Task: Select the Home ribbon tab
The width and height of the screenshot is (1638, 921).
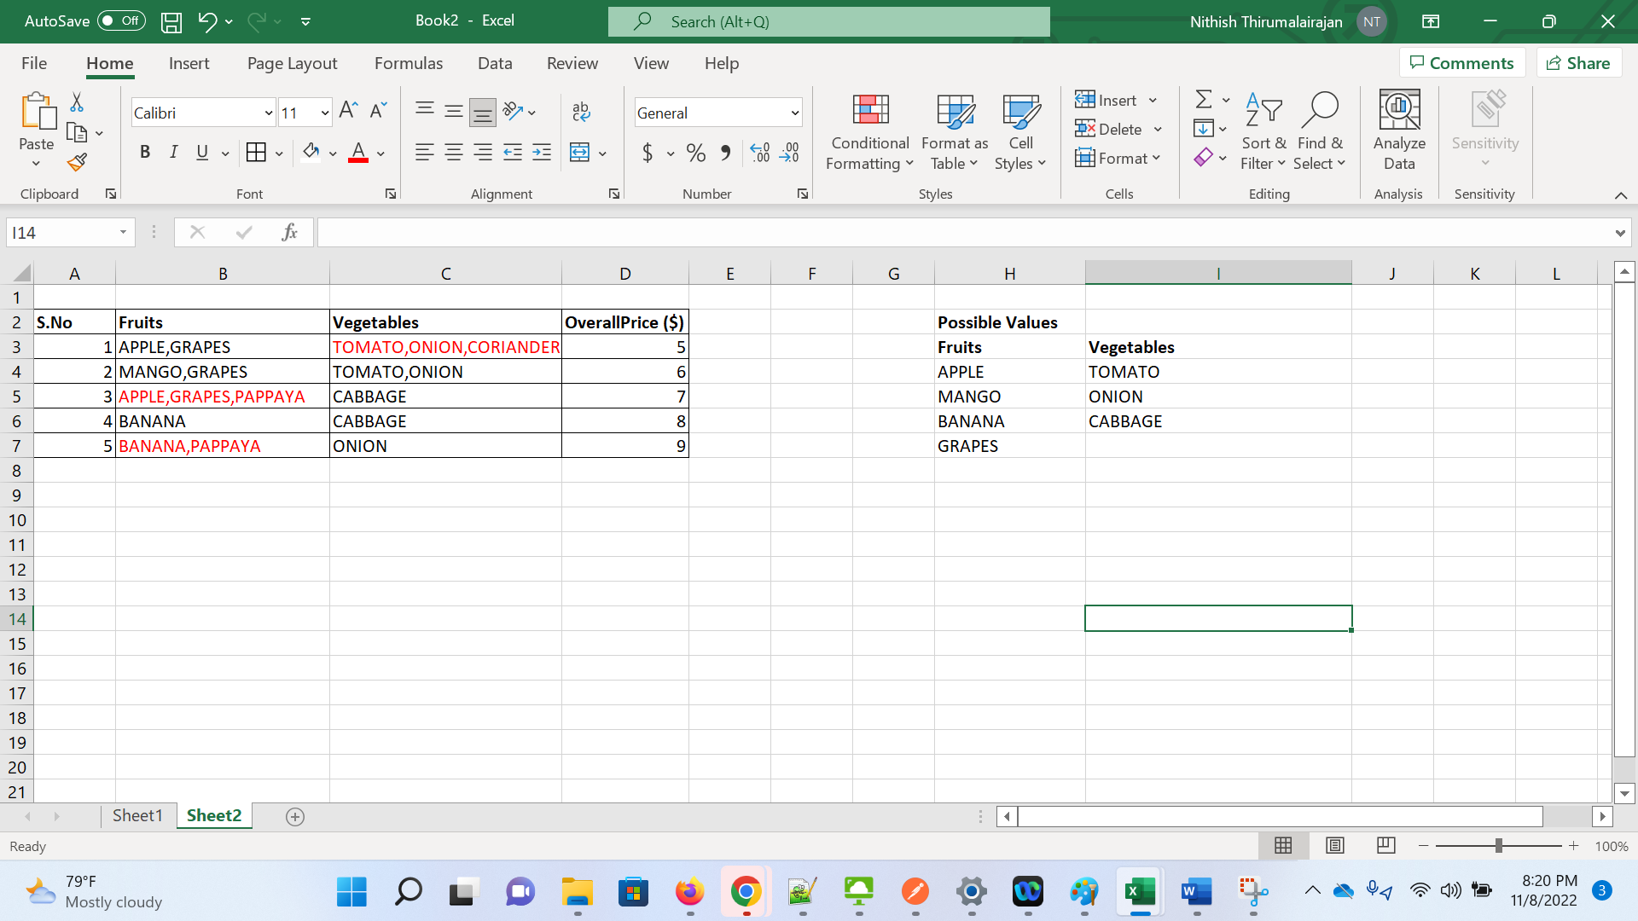Action: click(109, 63)
